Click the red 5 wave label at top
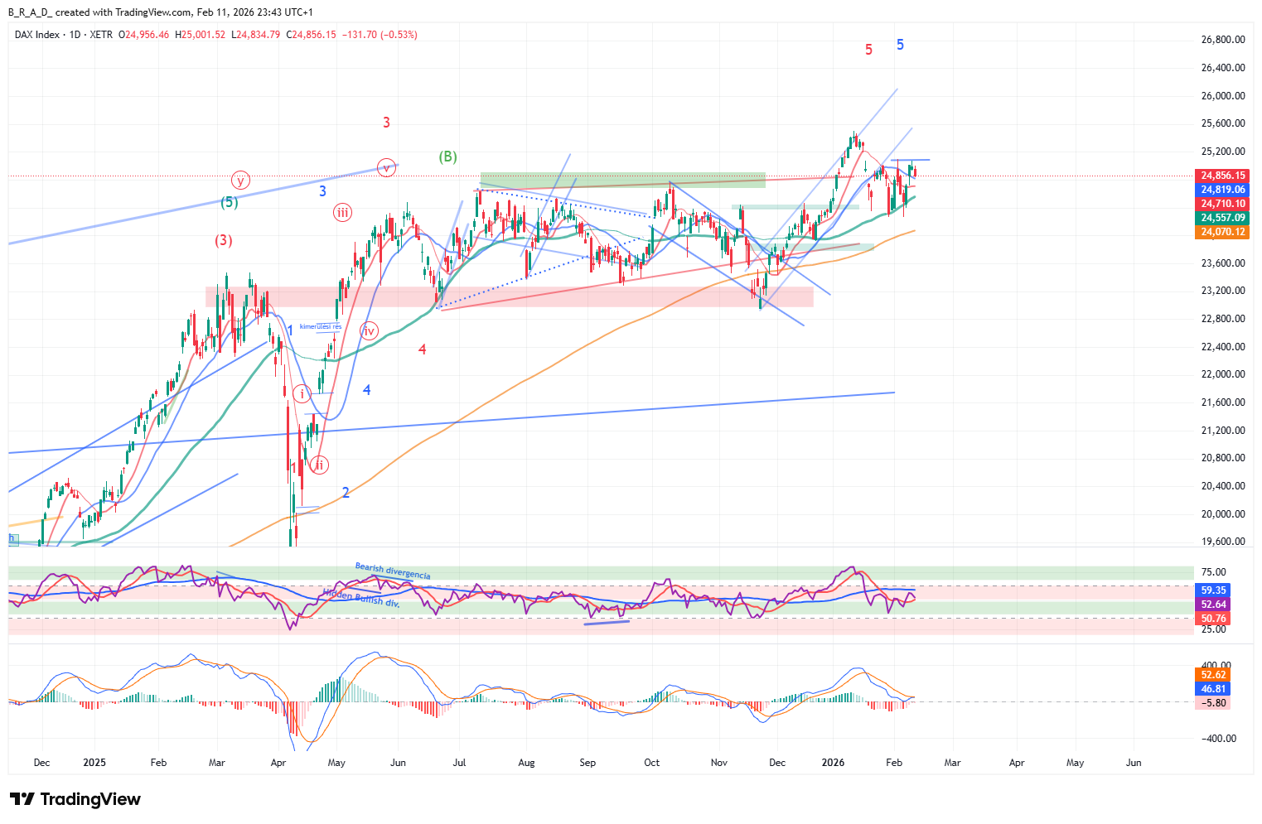The width and height of the screenshot is (1262, 824). pyautogui.click(x=868, y=50)
